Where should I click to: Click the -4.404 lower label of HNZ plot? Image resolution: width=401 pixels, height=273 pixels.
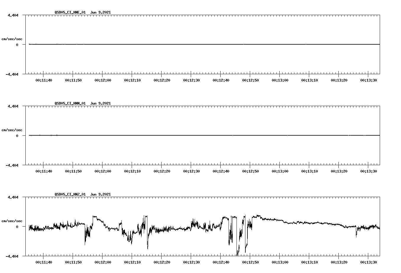12,256
